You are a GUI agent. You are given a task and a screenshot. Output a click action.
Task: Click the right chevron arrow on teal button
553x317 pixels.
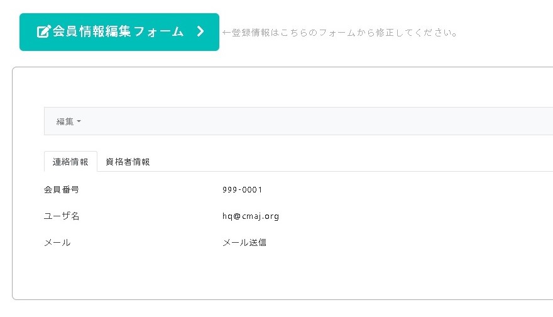[200, 31]
